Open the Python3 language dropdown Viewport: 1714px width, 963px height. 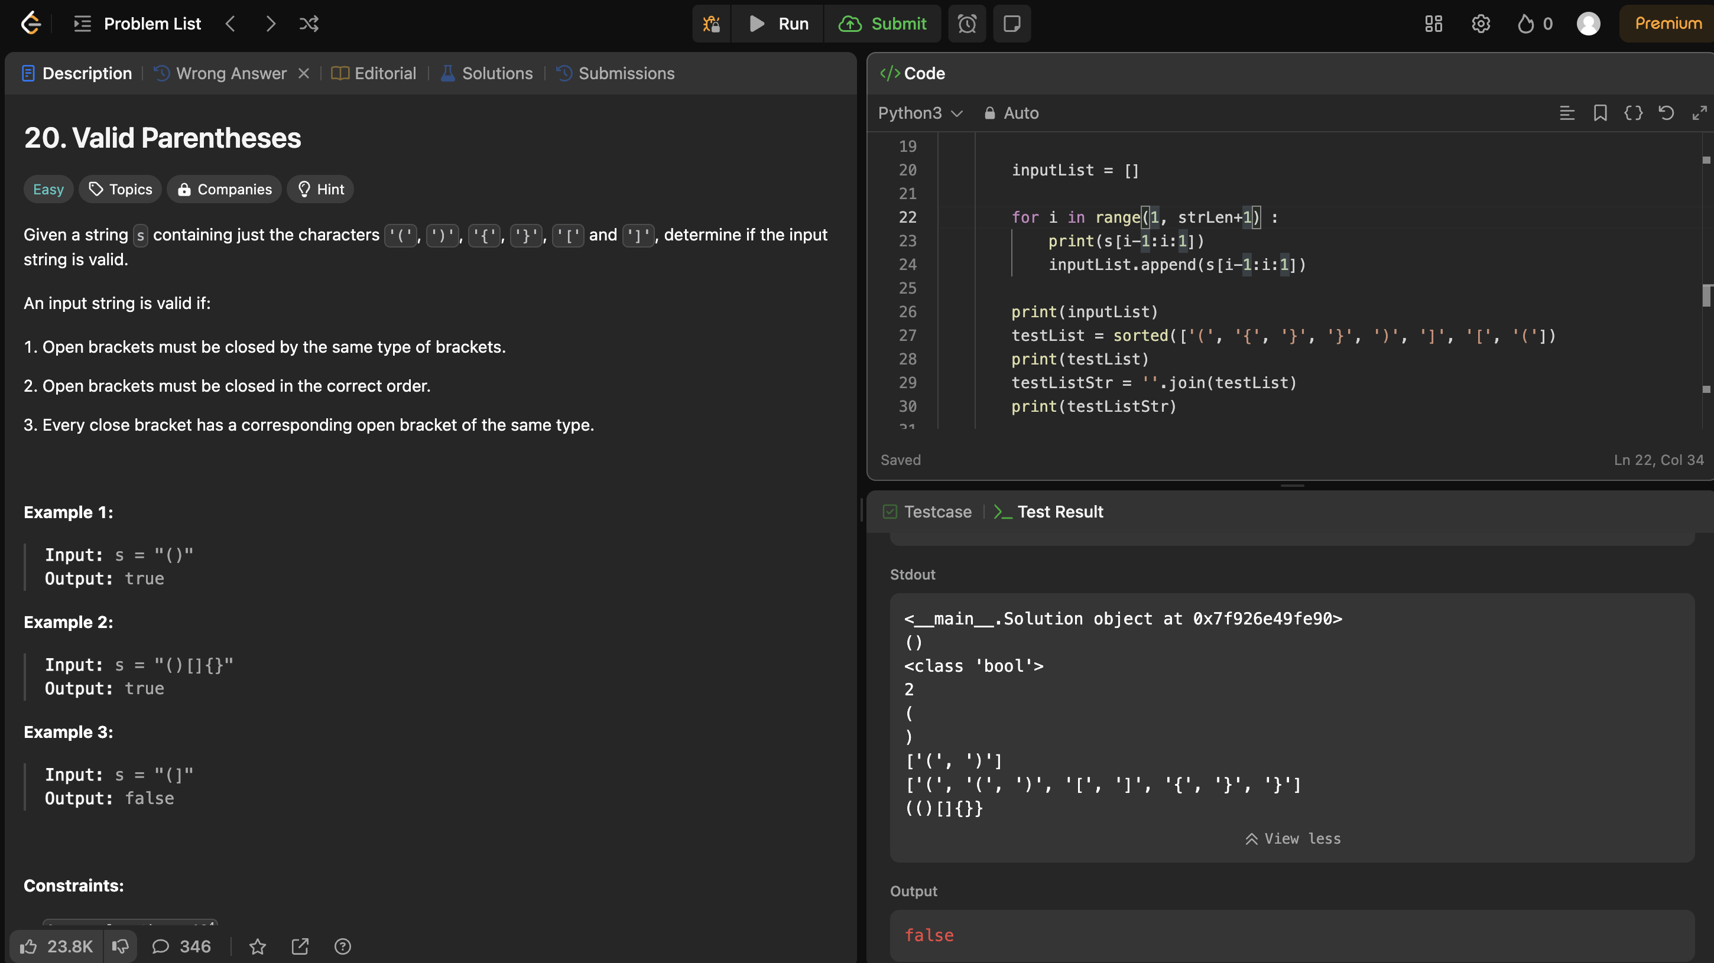tap(920, 113)
